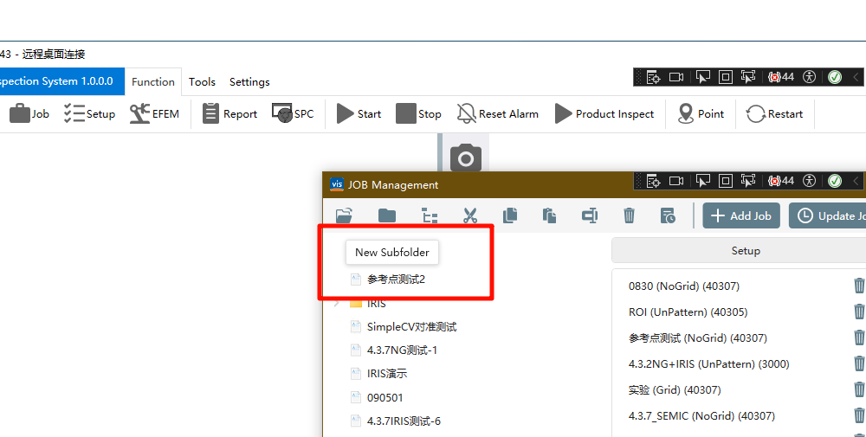Delete the 参考点测试 (NoGrid) setup row
Screen dimensions: 866x437
click(859, 337)
